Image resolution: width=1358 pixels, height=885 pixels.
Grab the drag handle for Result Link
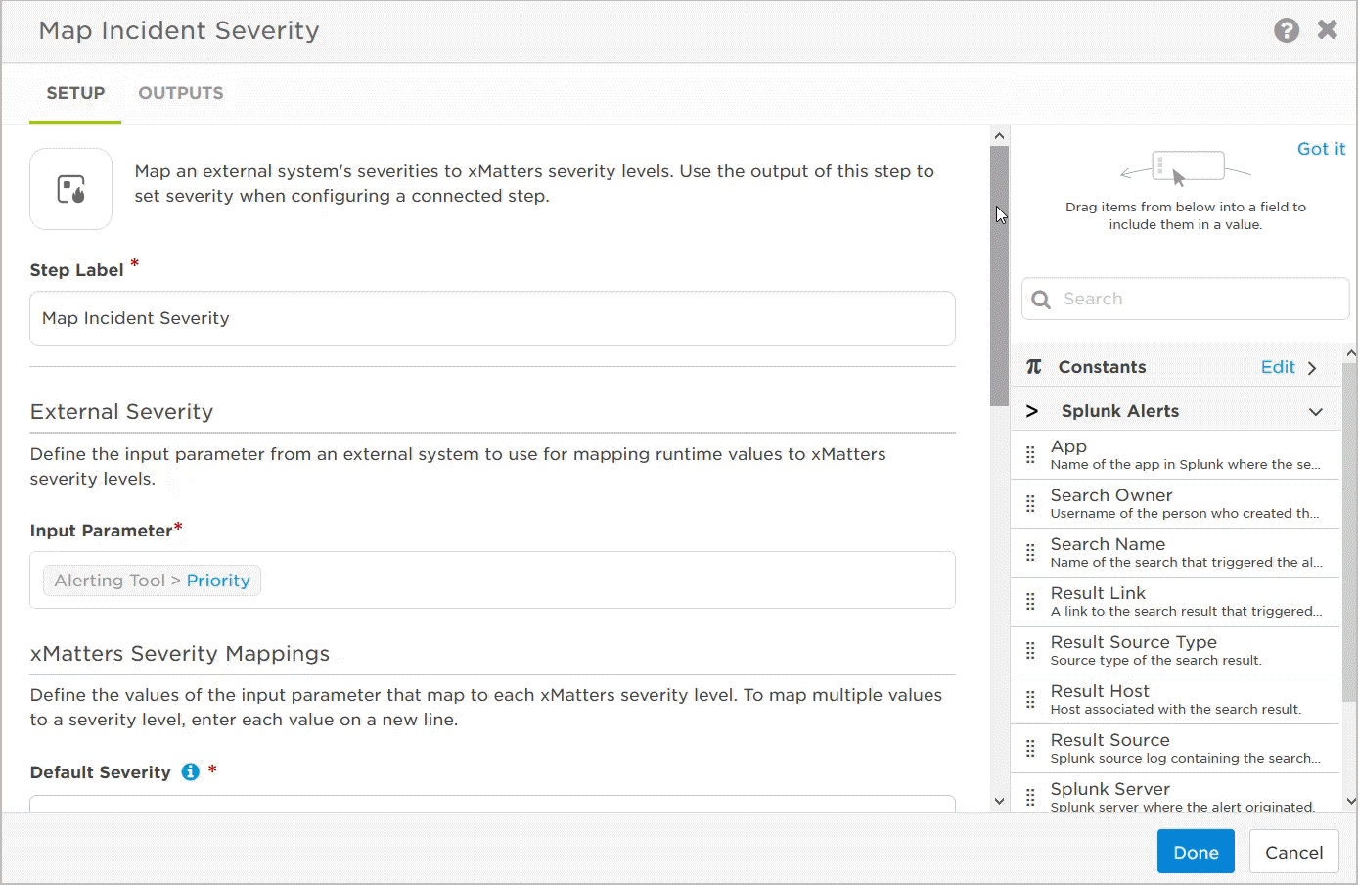pyautogui.click(x=1030, y=601)
